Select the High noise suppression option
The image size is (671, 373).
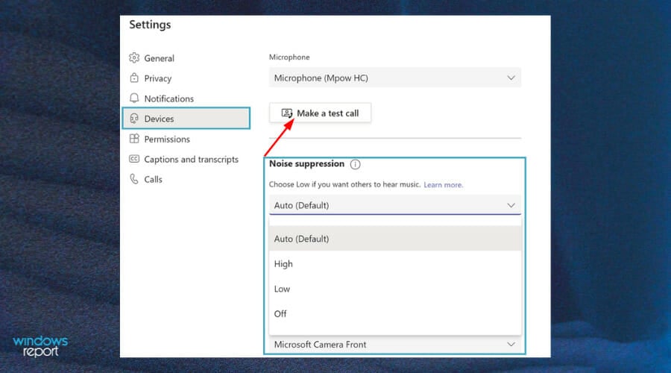pyautogui.click(x=284, y=264)
